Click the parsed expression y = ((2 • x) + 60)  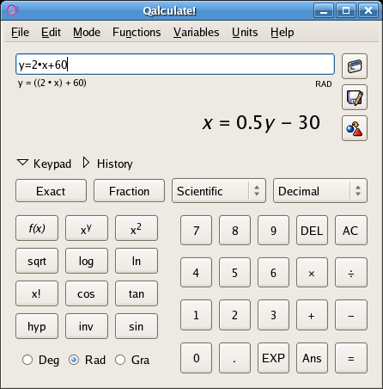(x=52, y=83)
